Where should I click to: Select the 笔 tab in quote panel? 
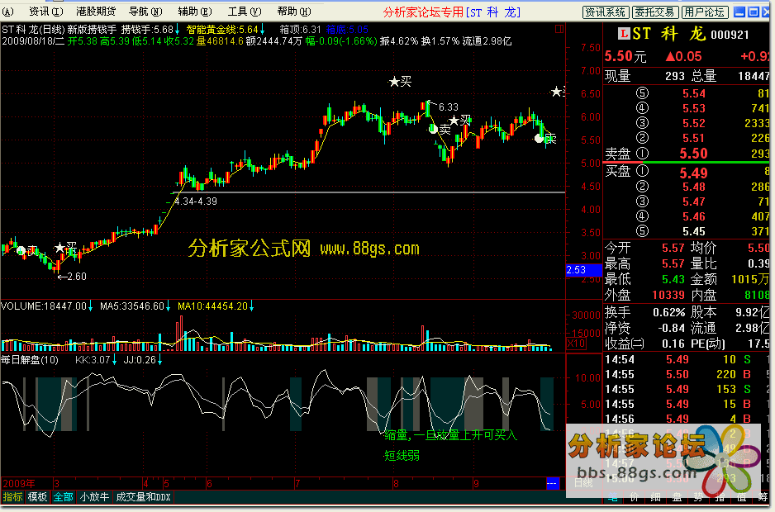click(613, 498)
